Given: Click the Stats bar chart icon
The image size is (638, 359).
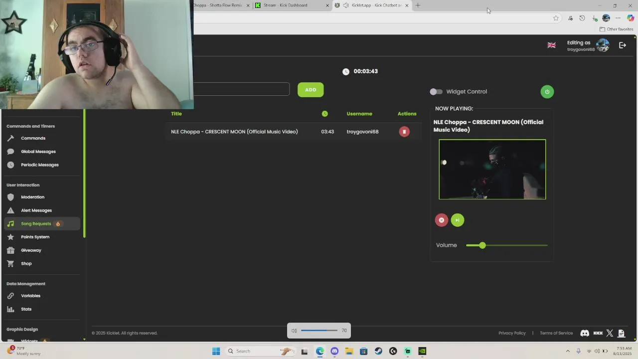Looking at the screenshot, I should 10,309.
